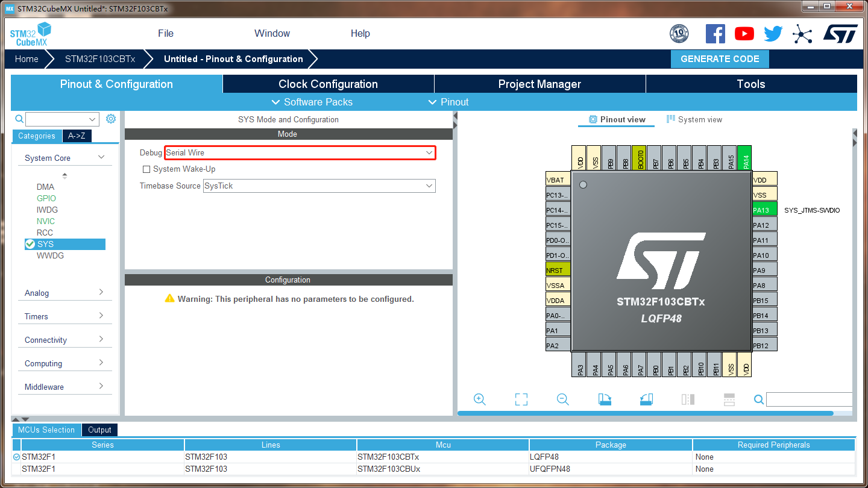This screenshot has width=868, height=488.
Task: Select RCC in System Core list
Action: pyautogui.click(x=45, y=233)
